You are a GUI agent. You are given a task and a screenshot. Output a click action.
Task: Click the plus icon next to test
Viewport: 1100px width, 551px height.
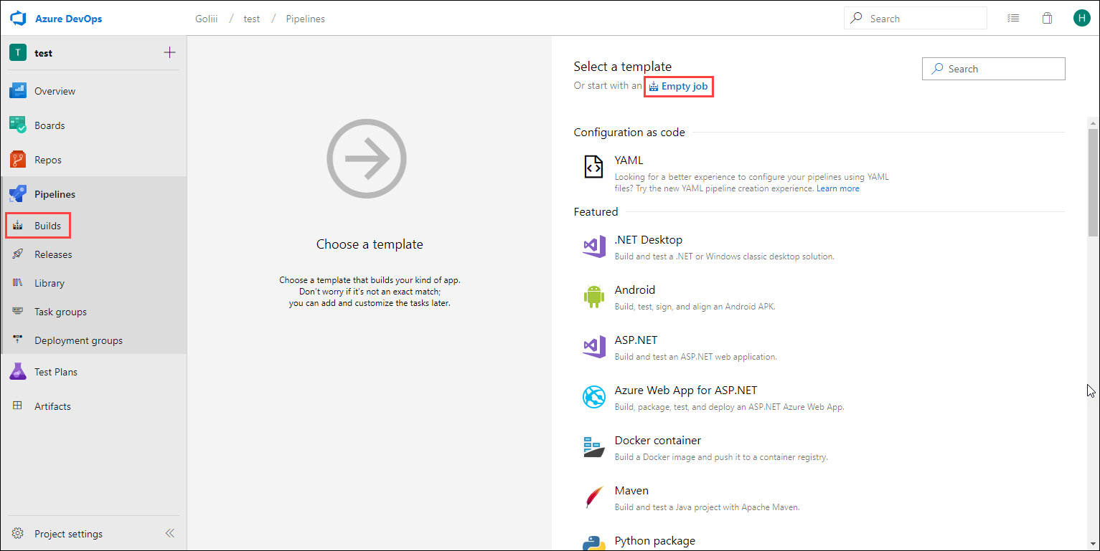click(x=169, y=52)
